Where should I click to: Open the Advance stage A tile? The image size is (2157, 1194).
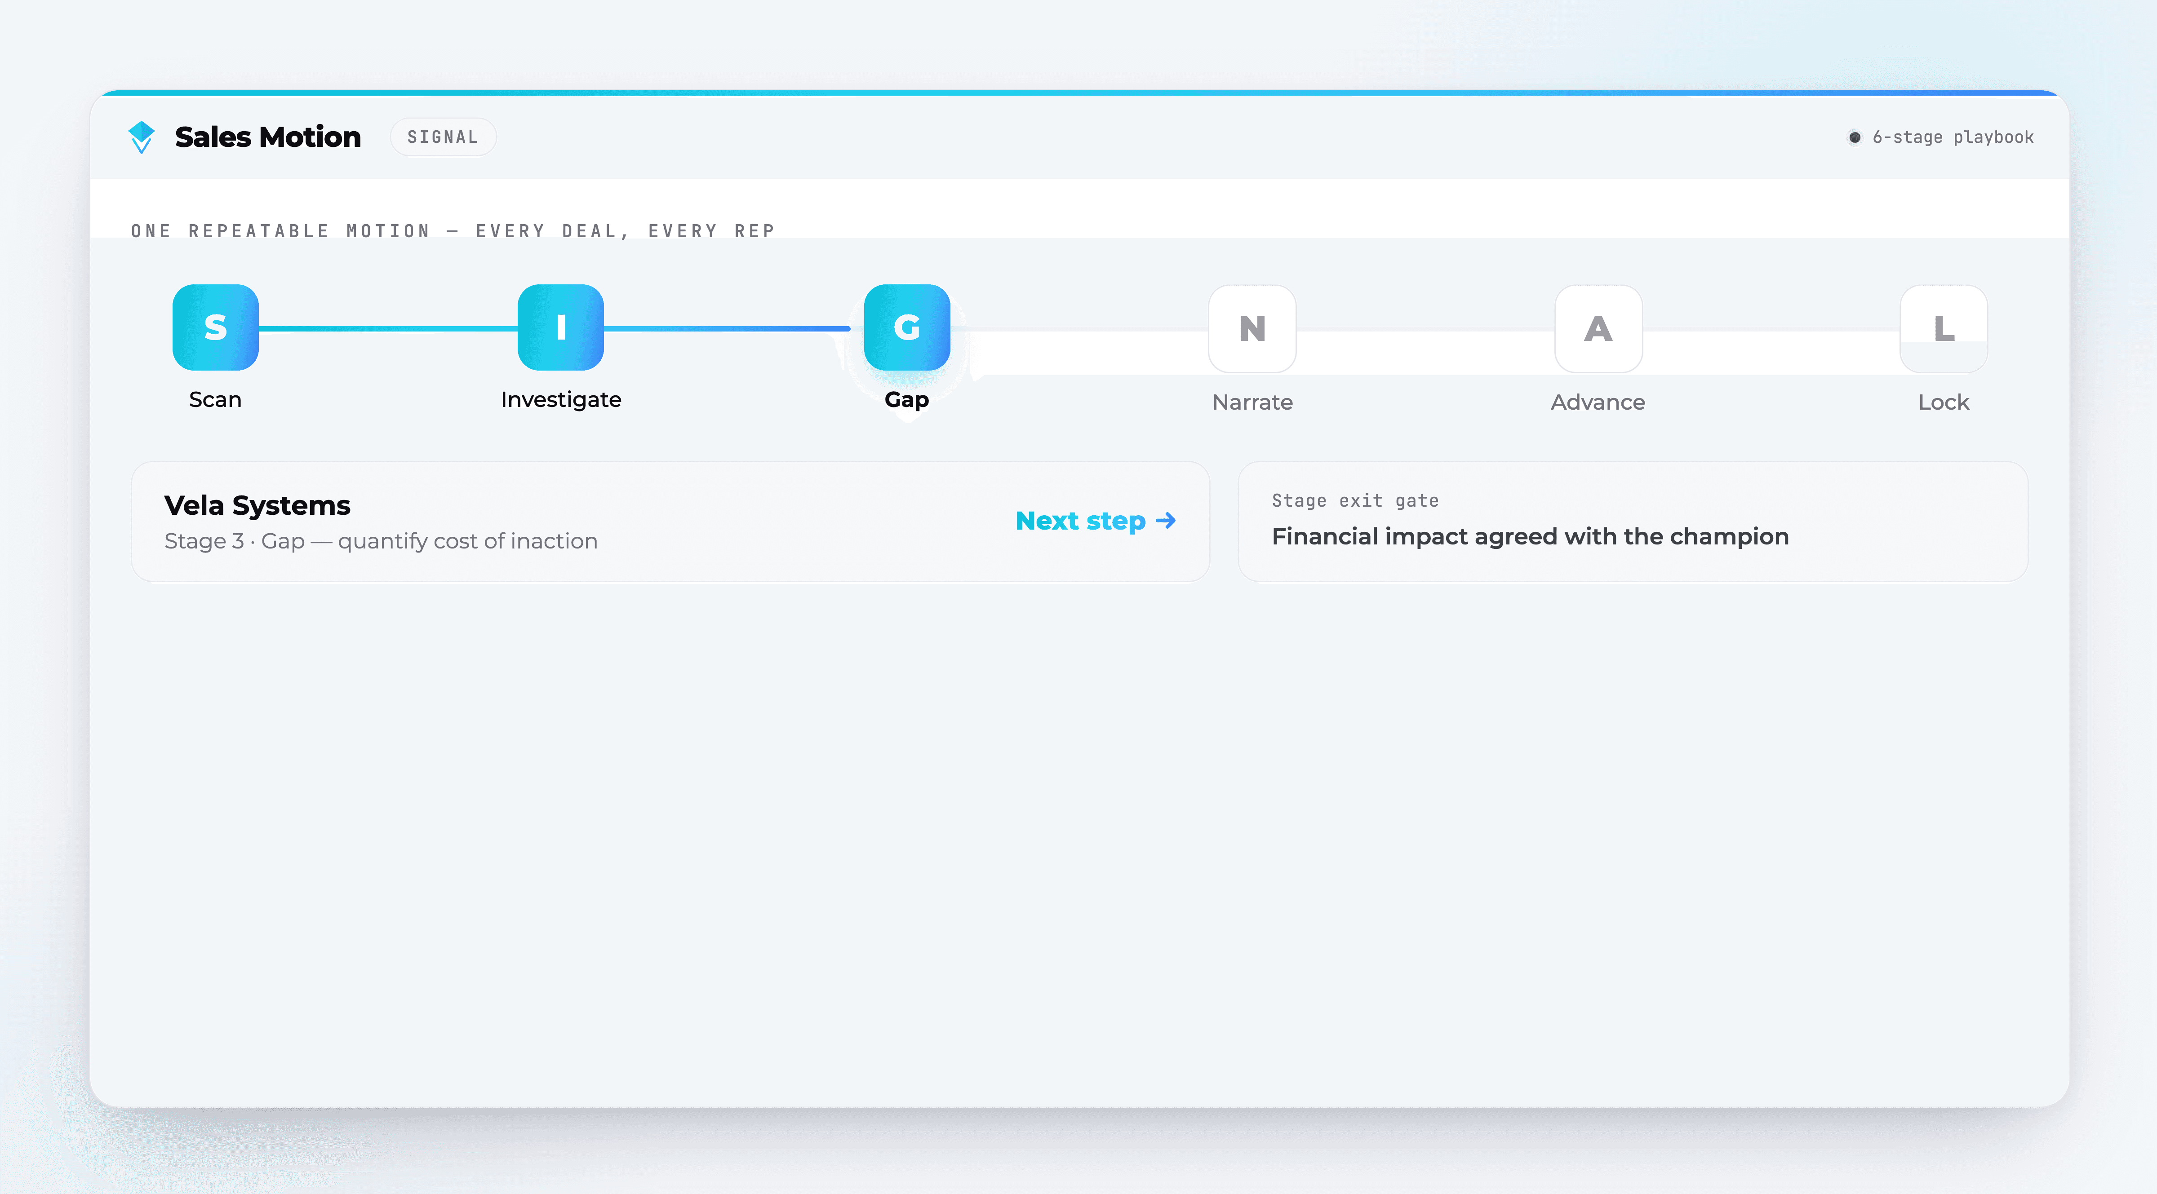pyautogui.click(x=1598, y=329)
